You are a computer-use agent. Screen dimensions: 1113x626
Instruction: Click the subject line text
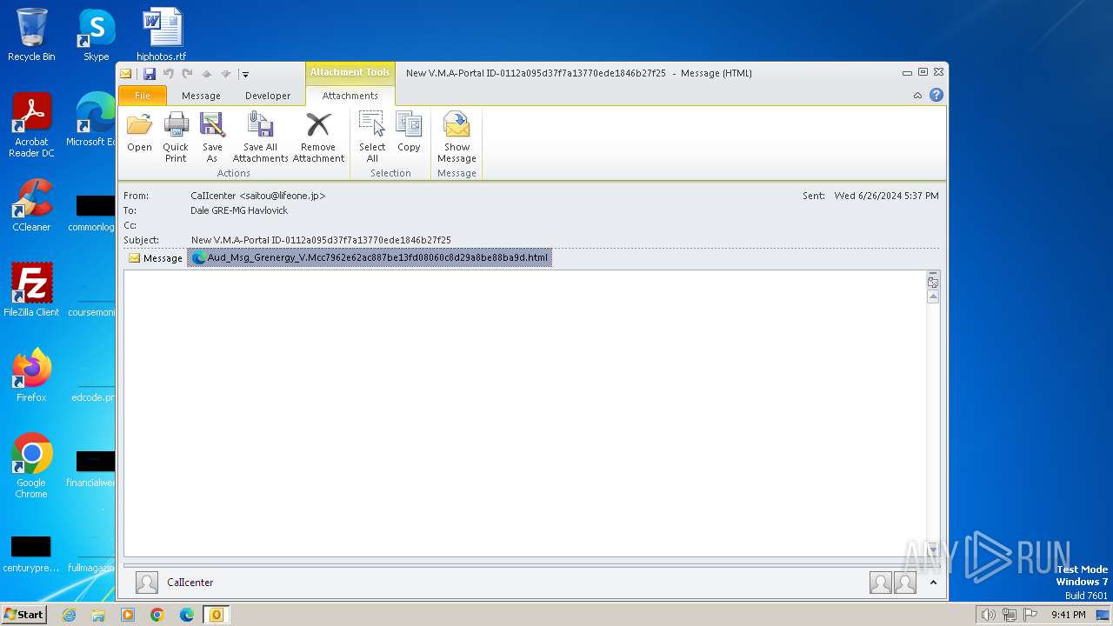321,240
